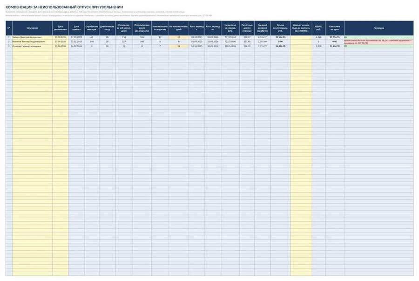
Task: Select the 'Начислено за период, руб.' header
Action: pyautogui.click(x=230, y=28)
